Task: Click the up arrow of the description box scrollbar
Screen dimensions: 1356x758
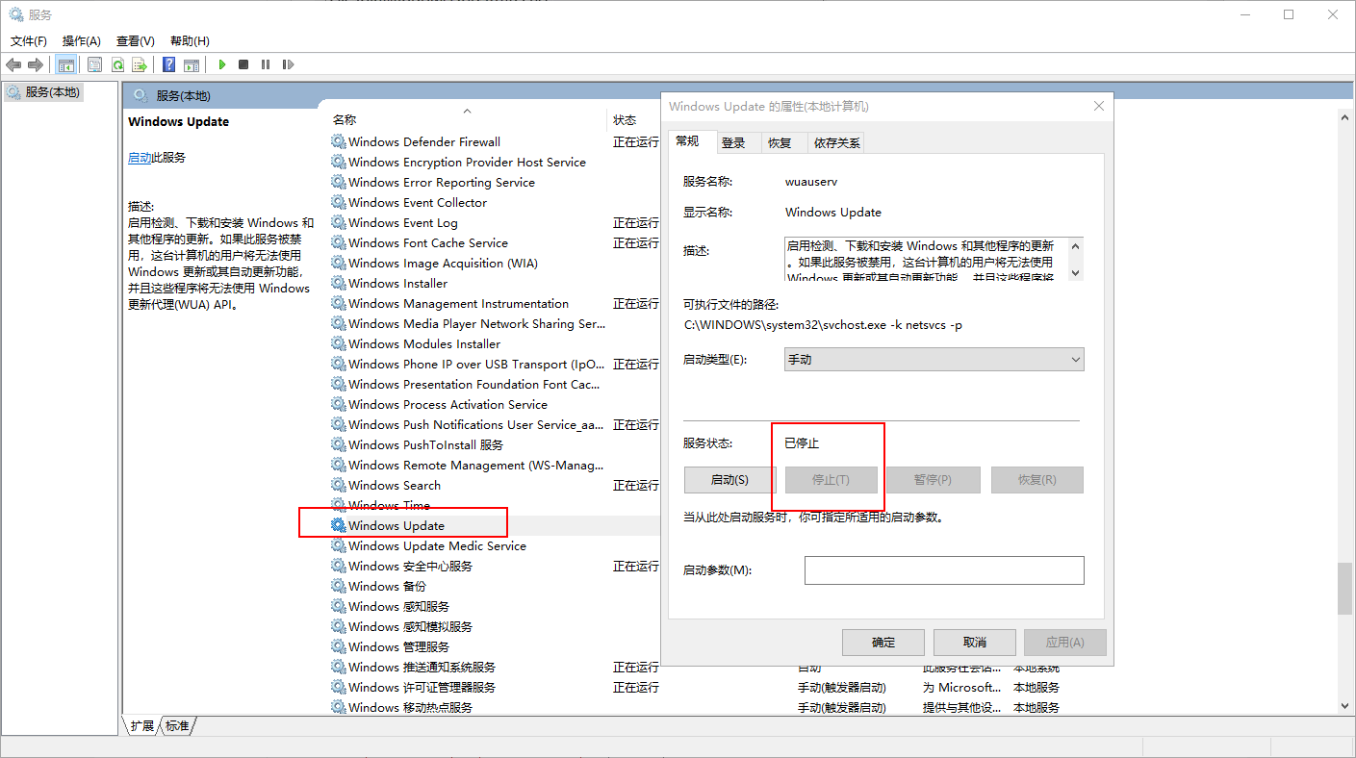Action: click(x=1076, y=245)
